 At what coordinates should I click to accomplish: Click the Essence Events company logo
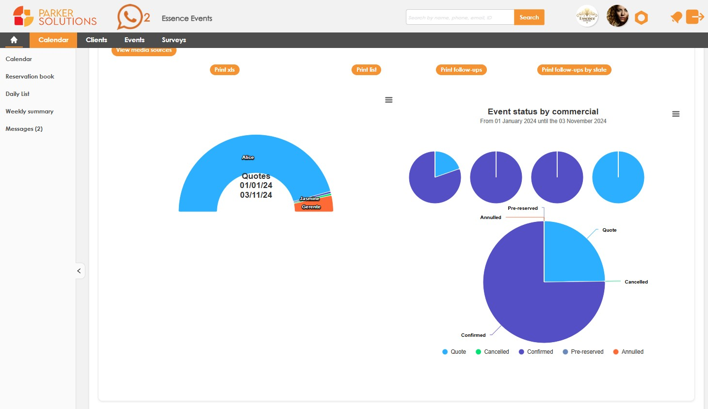click(x=587, y=16)
